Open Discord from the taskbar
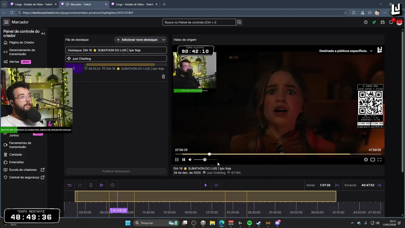This screenshot has height=228, width=405. [x=277, y=223]
